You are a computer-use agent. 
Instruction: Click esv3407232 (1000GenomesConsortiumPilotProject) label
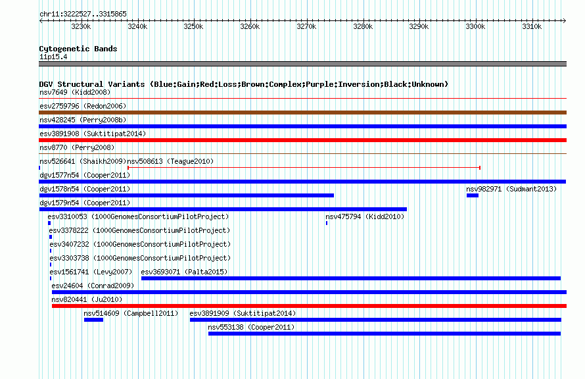pyautogui.click(x=140, y=244)
